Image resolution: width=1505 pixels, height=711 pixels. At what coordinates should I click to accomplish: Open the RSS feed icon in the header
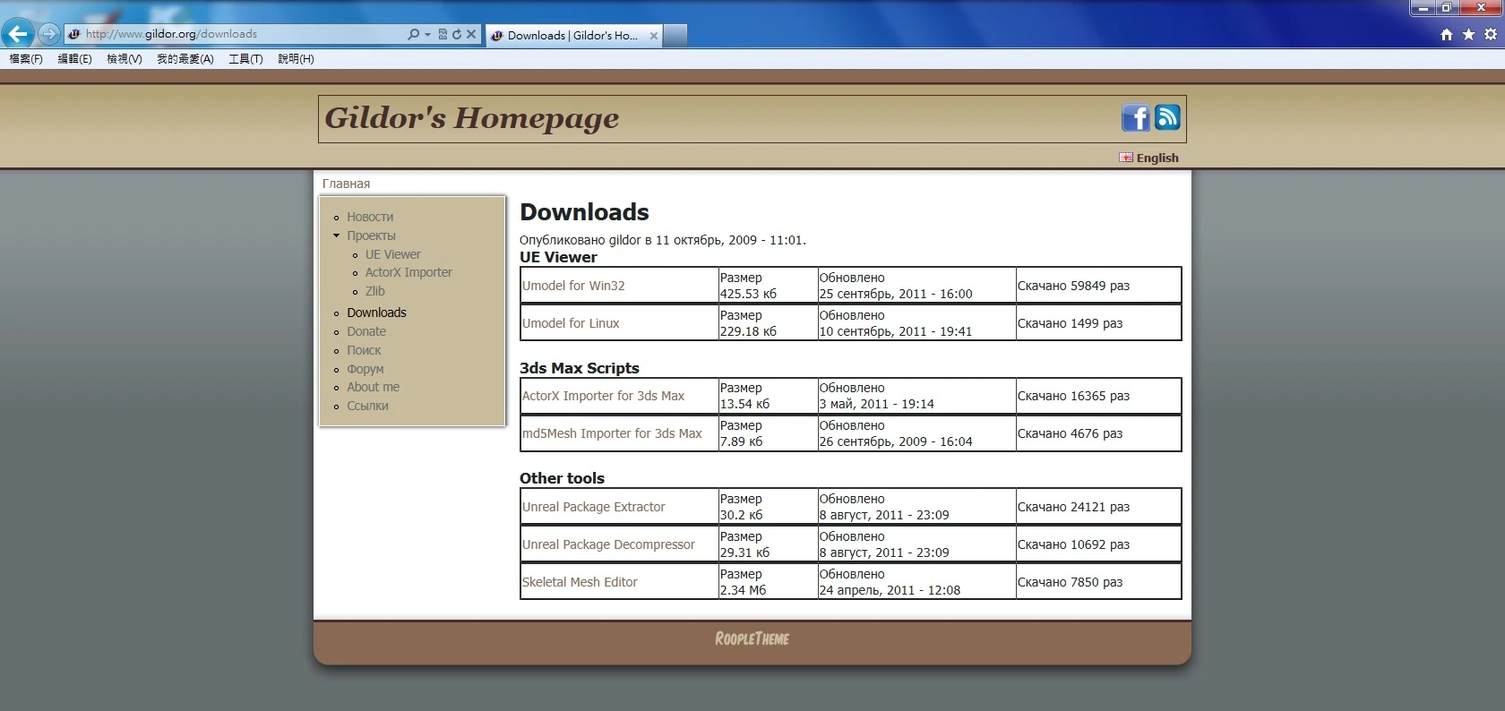[x=1167, y=117]
